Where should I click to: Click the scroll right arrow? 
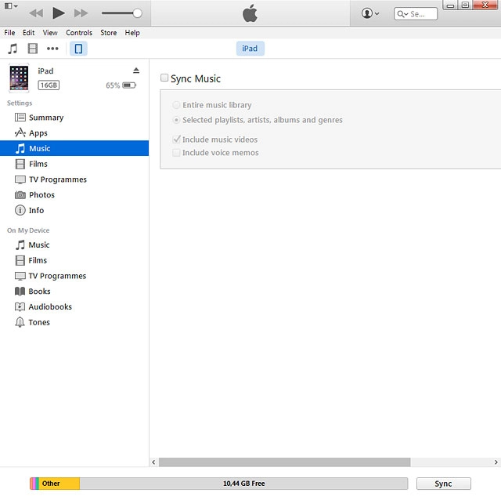tap(496, 462)
